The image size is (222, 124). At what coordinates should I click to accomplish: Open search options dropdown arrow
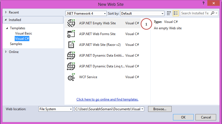pos(216,13)
